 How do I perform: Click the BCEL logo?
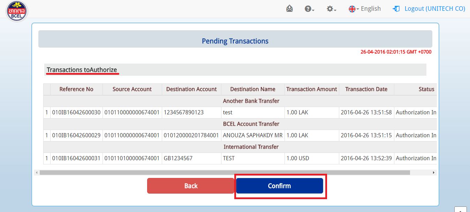16,10
